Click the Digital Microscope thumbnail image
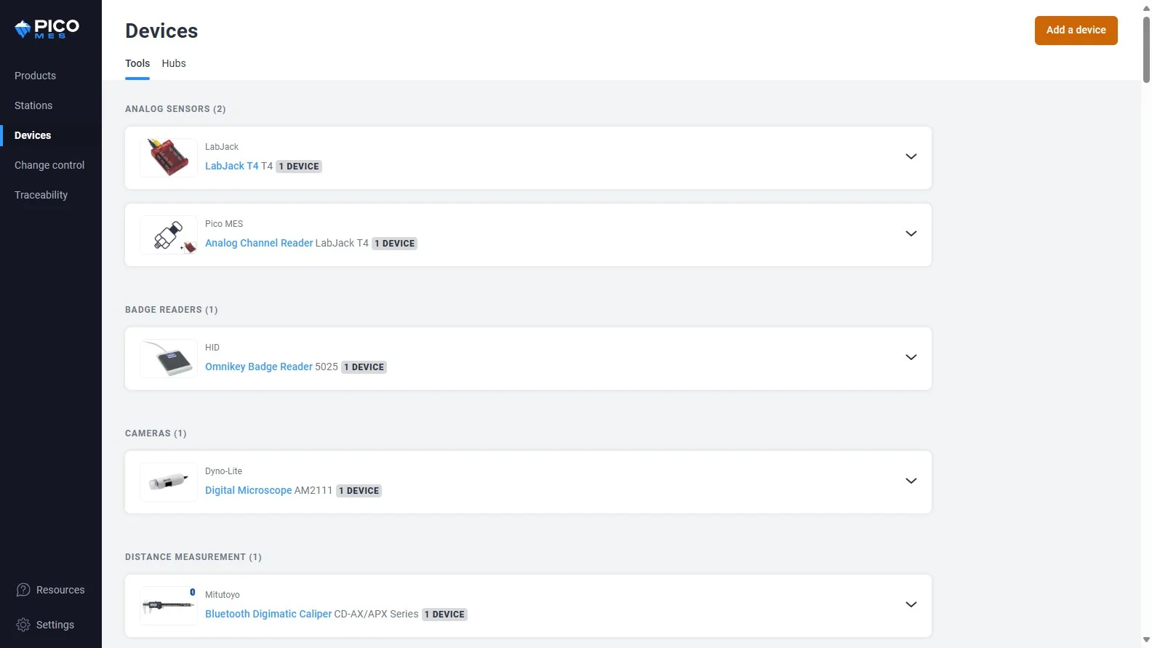The height and width of the screenshot is (648, 1152). [169, 482]
